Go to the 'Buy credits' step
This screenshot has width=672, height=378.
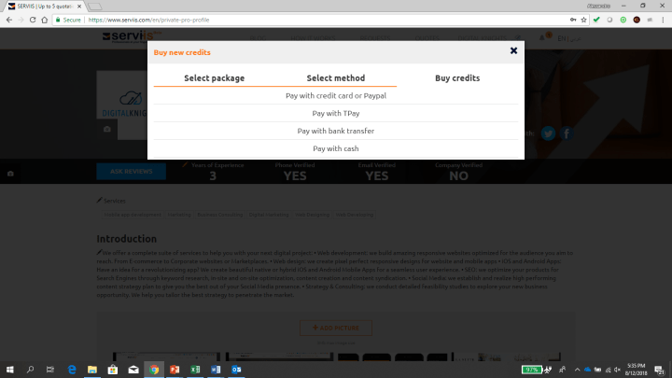click(x=457, y=78)
